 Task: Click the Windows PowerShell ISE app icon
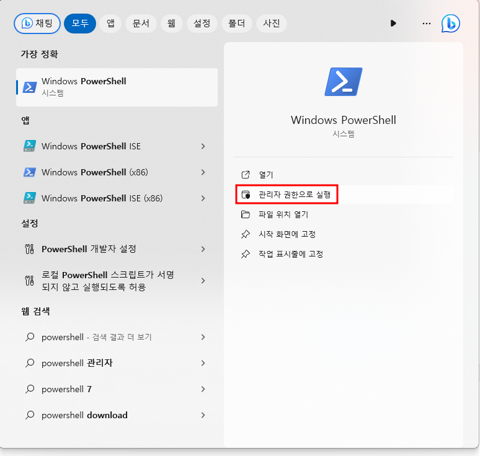tap(30, 146)
